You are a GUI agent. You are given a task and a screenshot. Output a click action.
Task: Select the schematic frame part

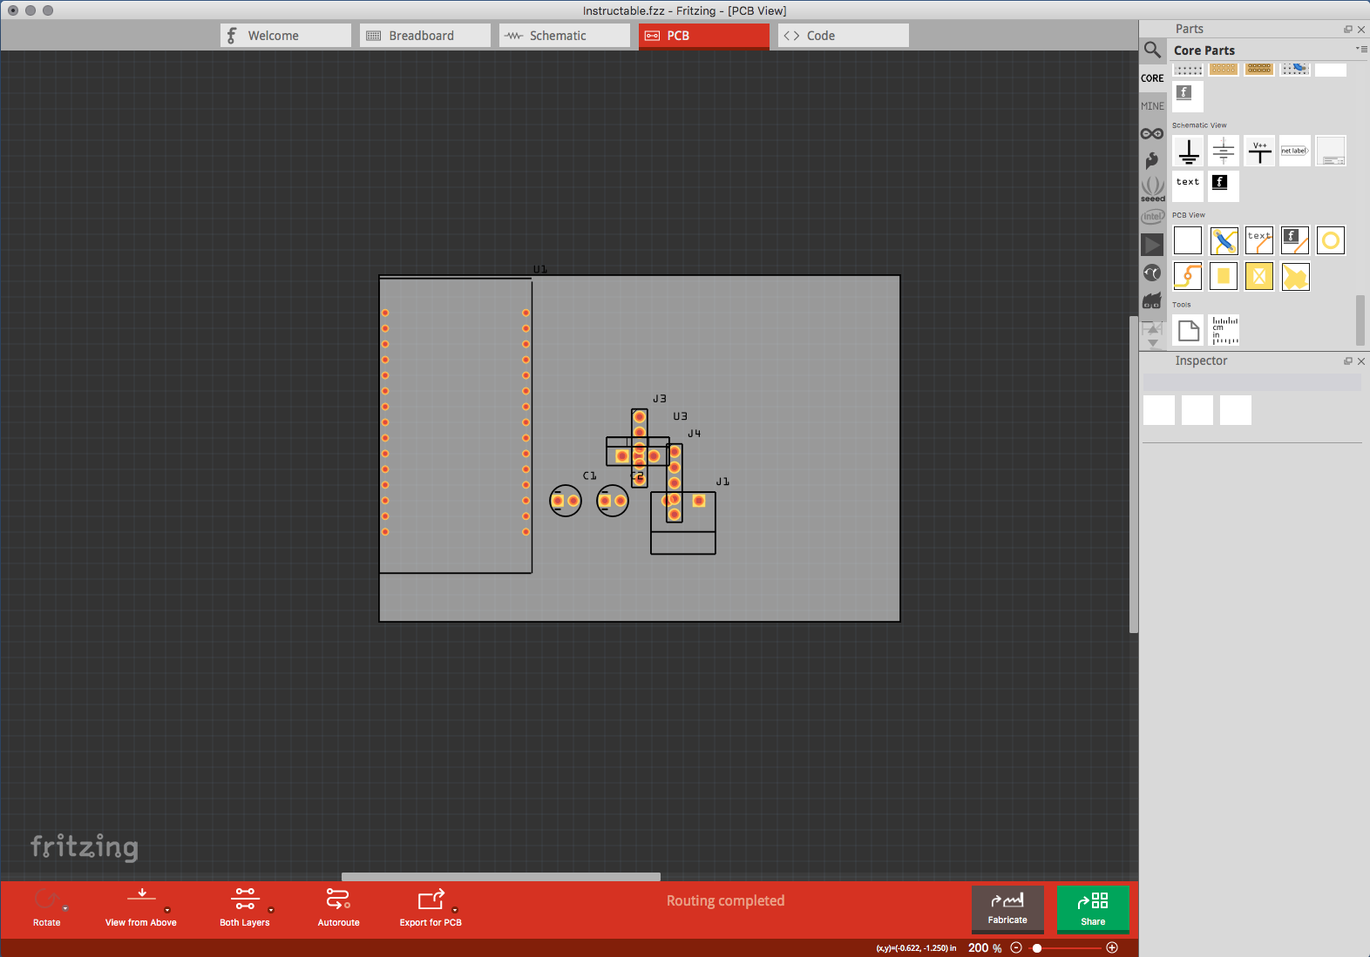[x=1331, y=152]
